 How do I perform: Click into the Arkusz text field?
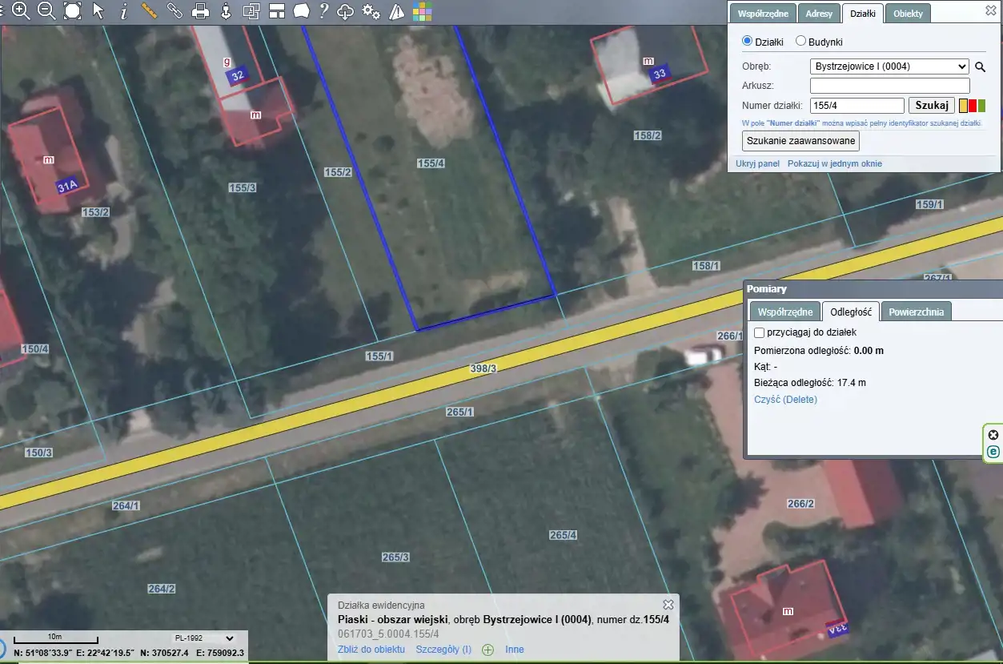[889, 86]
